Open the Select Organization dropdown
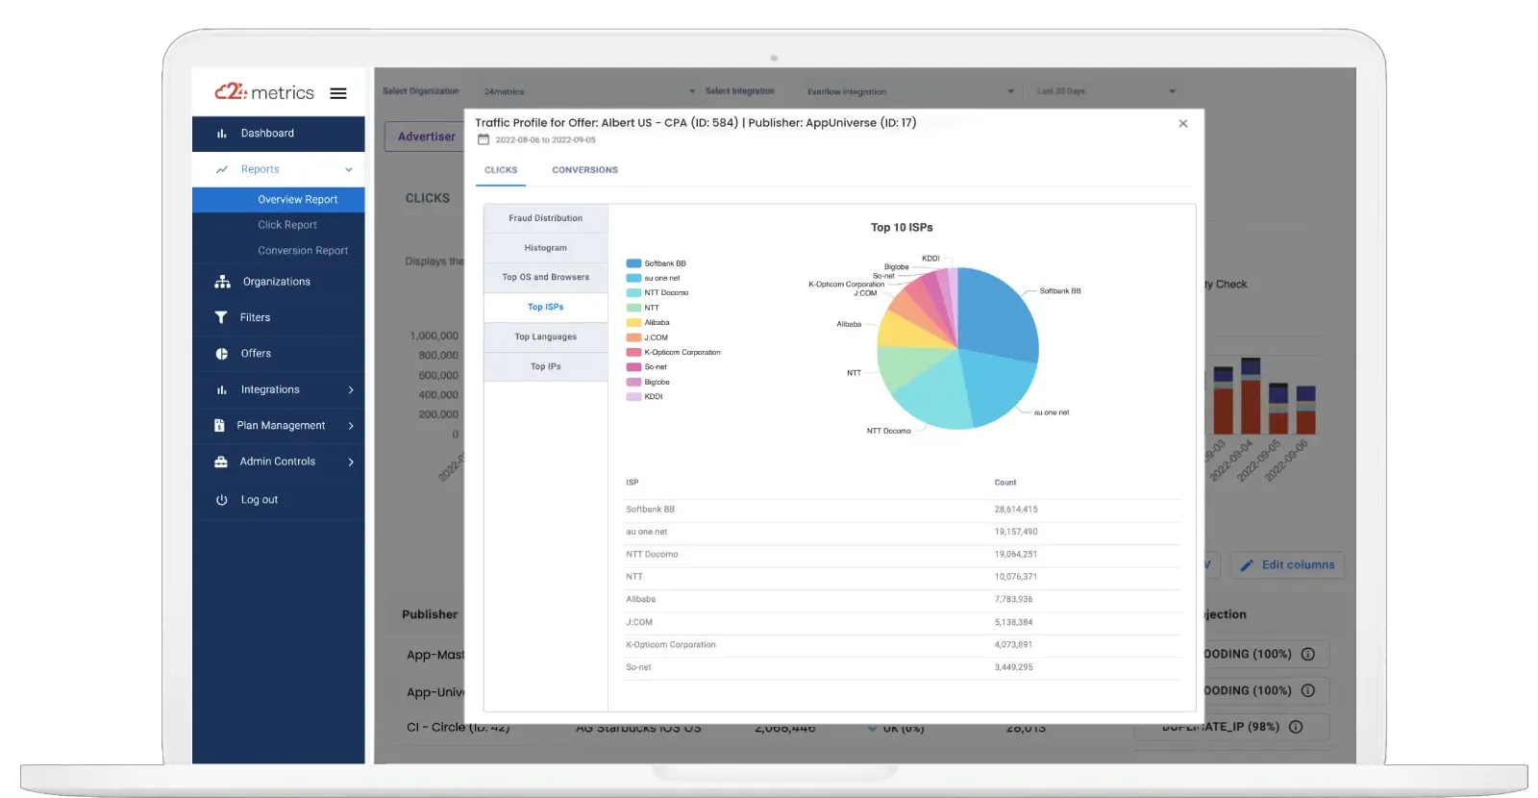Image resolution: width=1538 pixels, height=798 pixels. coord(587,91)
